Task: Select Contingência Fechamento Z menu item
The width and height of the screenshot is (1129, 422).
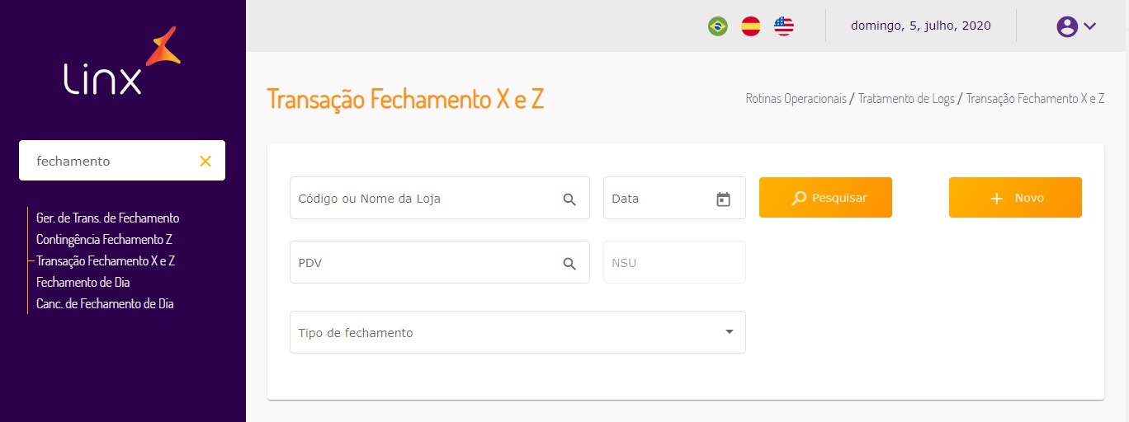Action: click(104, 240)
